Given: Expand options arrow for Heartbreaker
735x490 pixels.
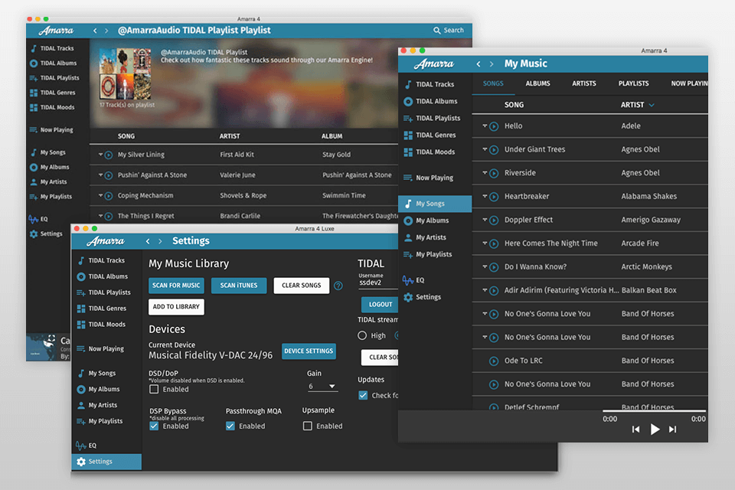Looking at the screenshot, I should click(x=485, y=195).
